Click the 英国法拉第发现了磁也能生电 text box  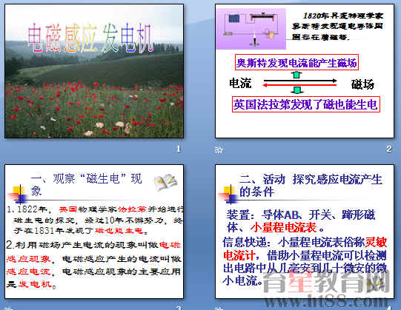tap(305, 104)
